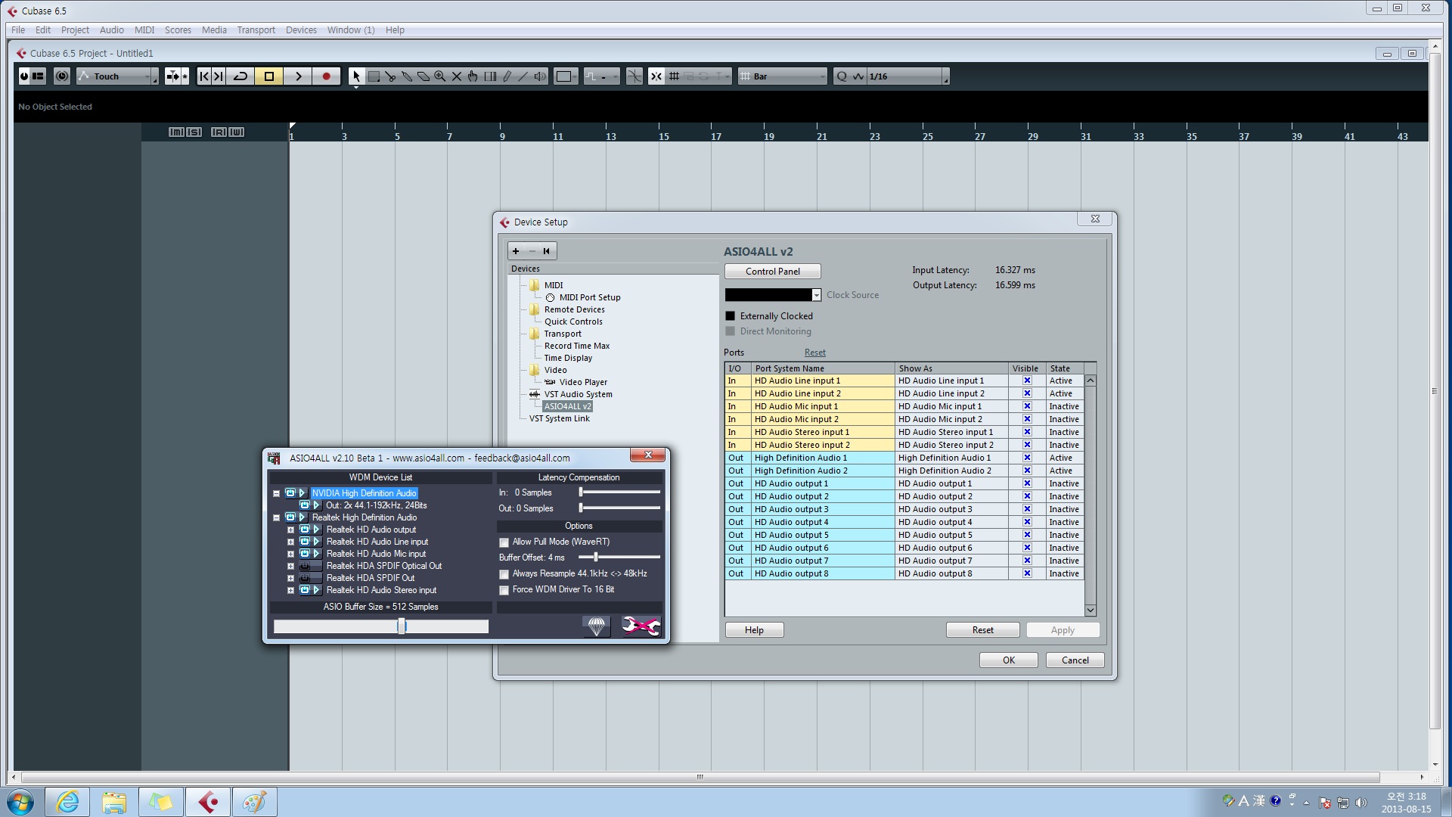This screenshot has height=817, width=1452.
Task: Enable Allow Pull Mode (WaveRT) checkbox
Action: click(x=504, y=542)
